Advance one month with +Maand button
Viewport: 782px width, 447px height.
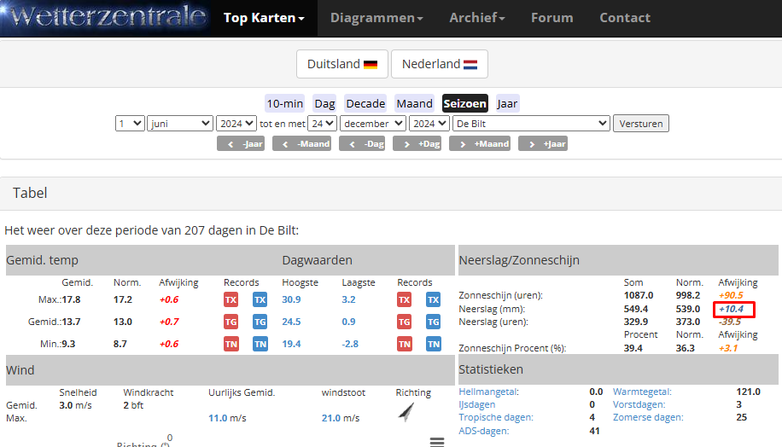tap(480, 144)
